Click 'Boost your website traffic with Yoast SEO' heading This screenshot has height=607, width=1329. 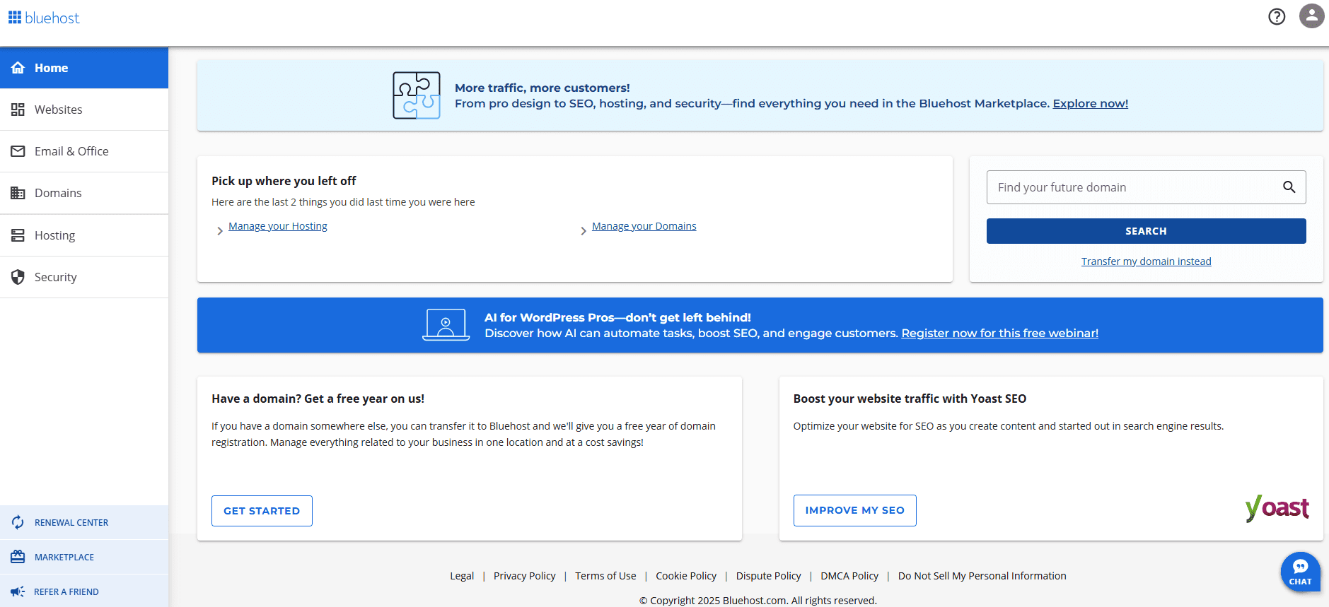pos(910,399)
